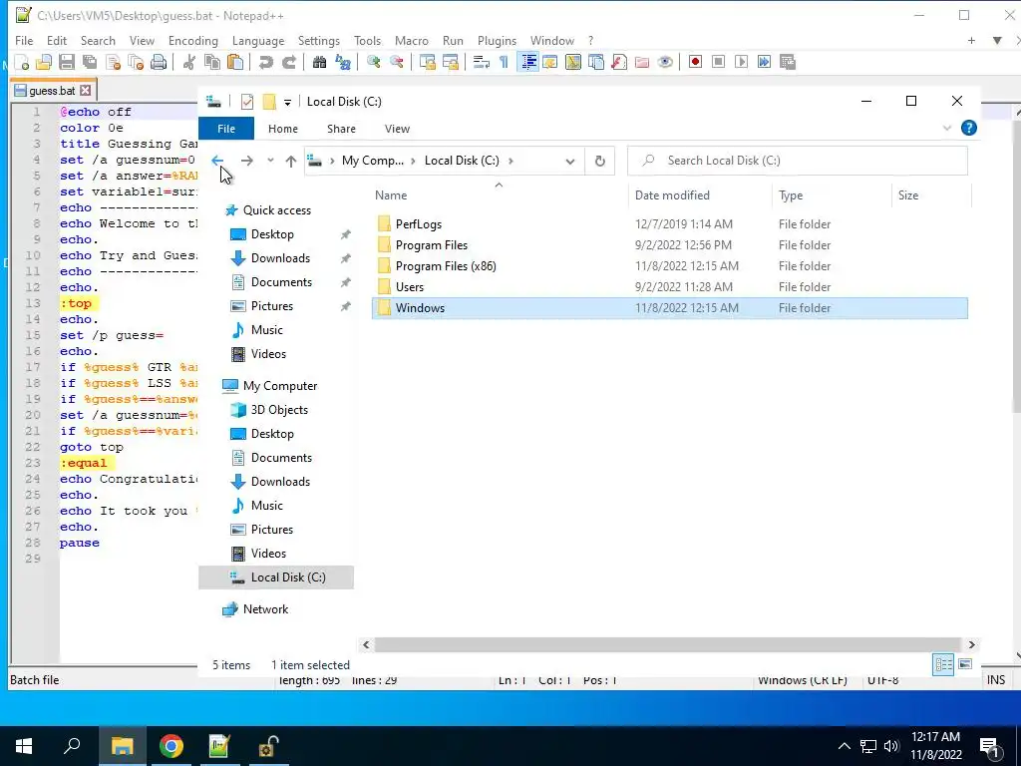The width and height of the screenshot is (1021, 766).
Task: Click the Synchronize Horizontal Scrolling icon
Action: coord(450,62)
